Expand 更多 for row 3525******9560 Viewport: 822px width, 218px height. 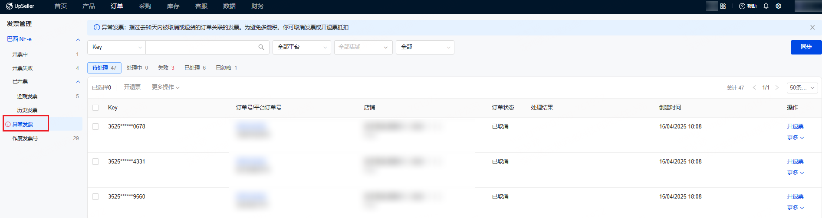[x=795, y=208]
